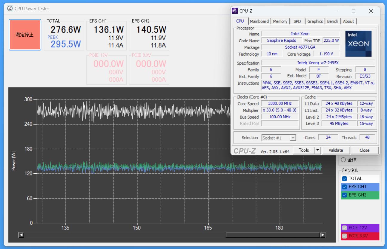Minimize the CPU-Z window
The height and width of the screenshot is (249, 387).
[x=336, y=11]
